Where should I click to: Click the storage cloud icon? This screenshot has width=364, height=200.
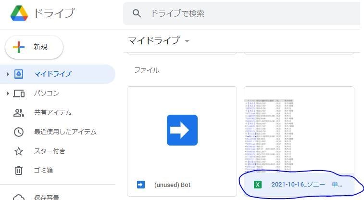19,197
